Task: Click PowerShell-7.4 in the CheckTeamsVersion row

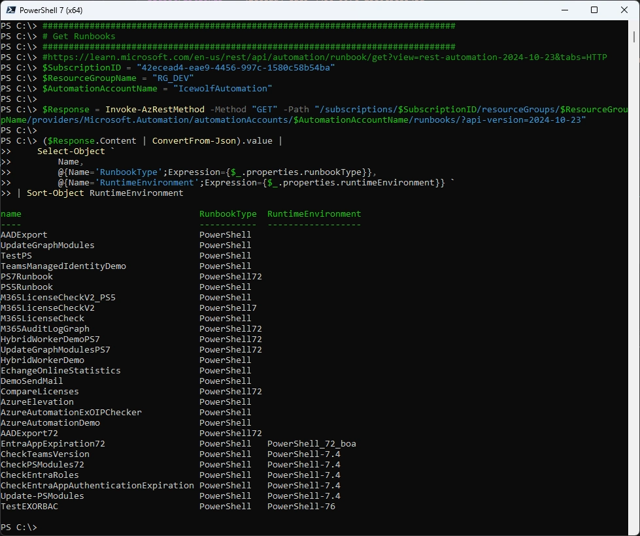Action: coord(304,454)
